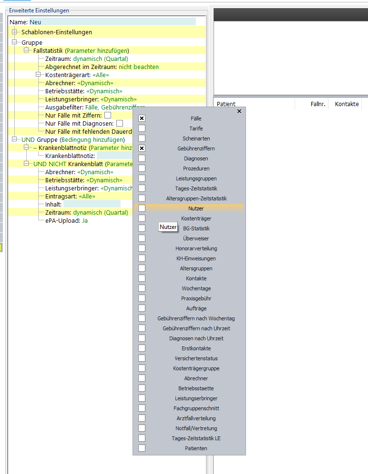Collapse the UND NICHT Krankenblatt node
This screenshot has width=368, height=474.
pos(26,163)
